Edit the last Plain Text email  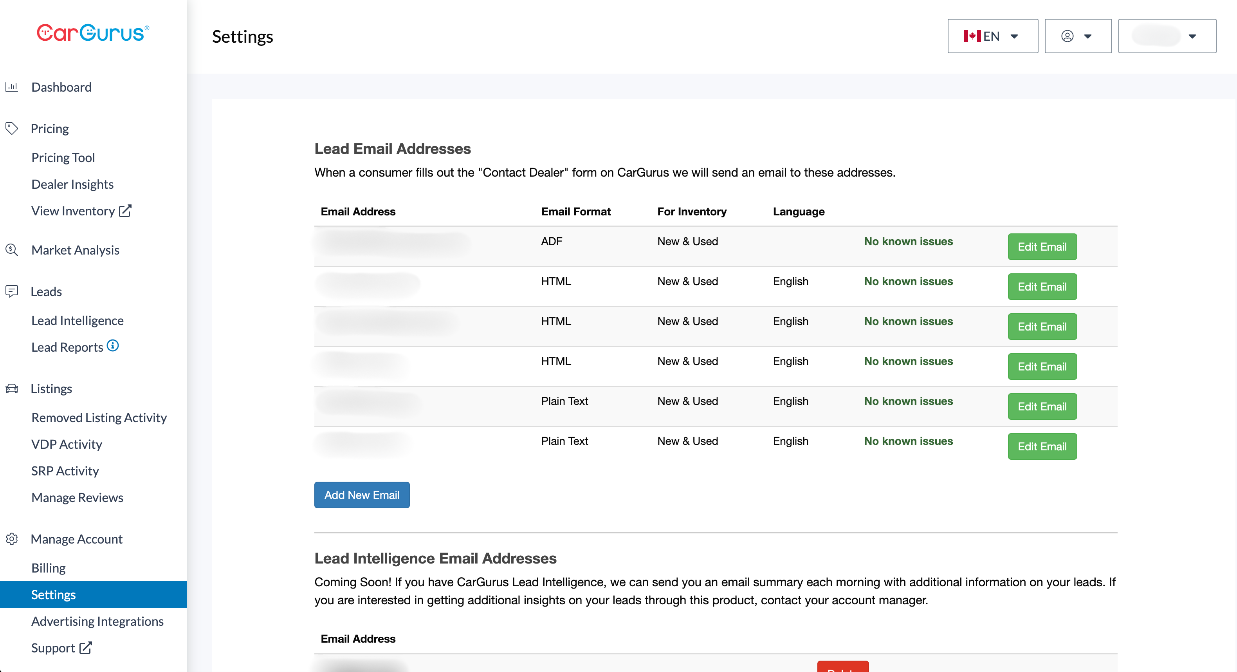tap(1042, 446)
